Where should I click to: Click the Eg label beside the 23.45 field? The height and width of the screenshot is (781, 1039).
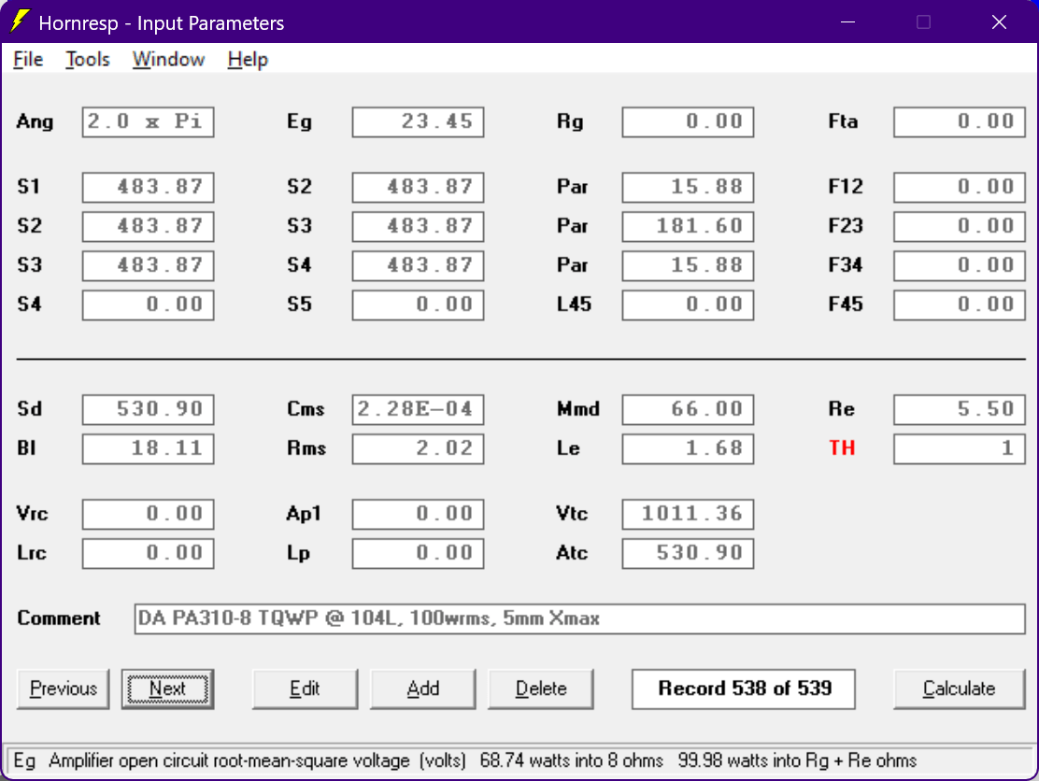[299, 122]
